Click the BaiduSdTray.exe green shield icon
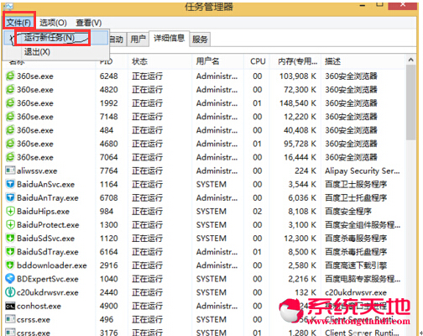The height and width of the screenshot is (336, 423). tap(10, 251)
